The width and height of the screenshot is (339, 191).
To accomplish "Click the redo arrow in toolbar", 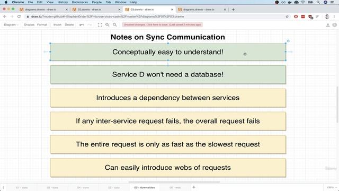I will coord(90,25).
